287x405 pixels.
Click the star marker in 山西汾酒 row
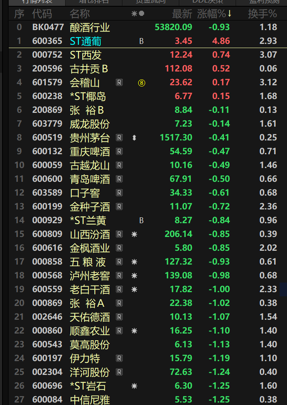tap(134, 234)
